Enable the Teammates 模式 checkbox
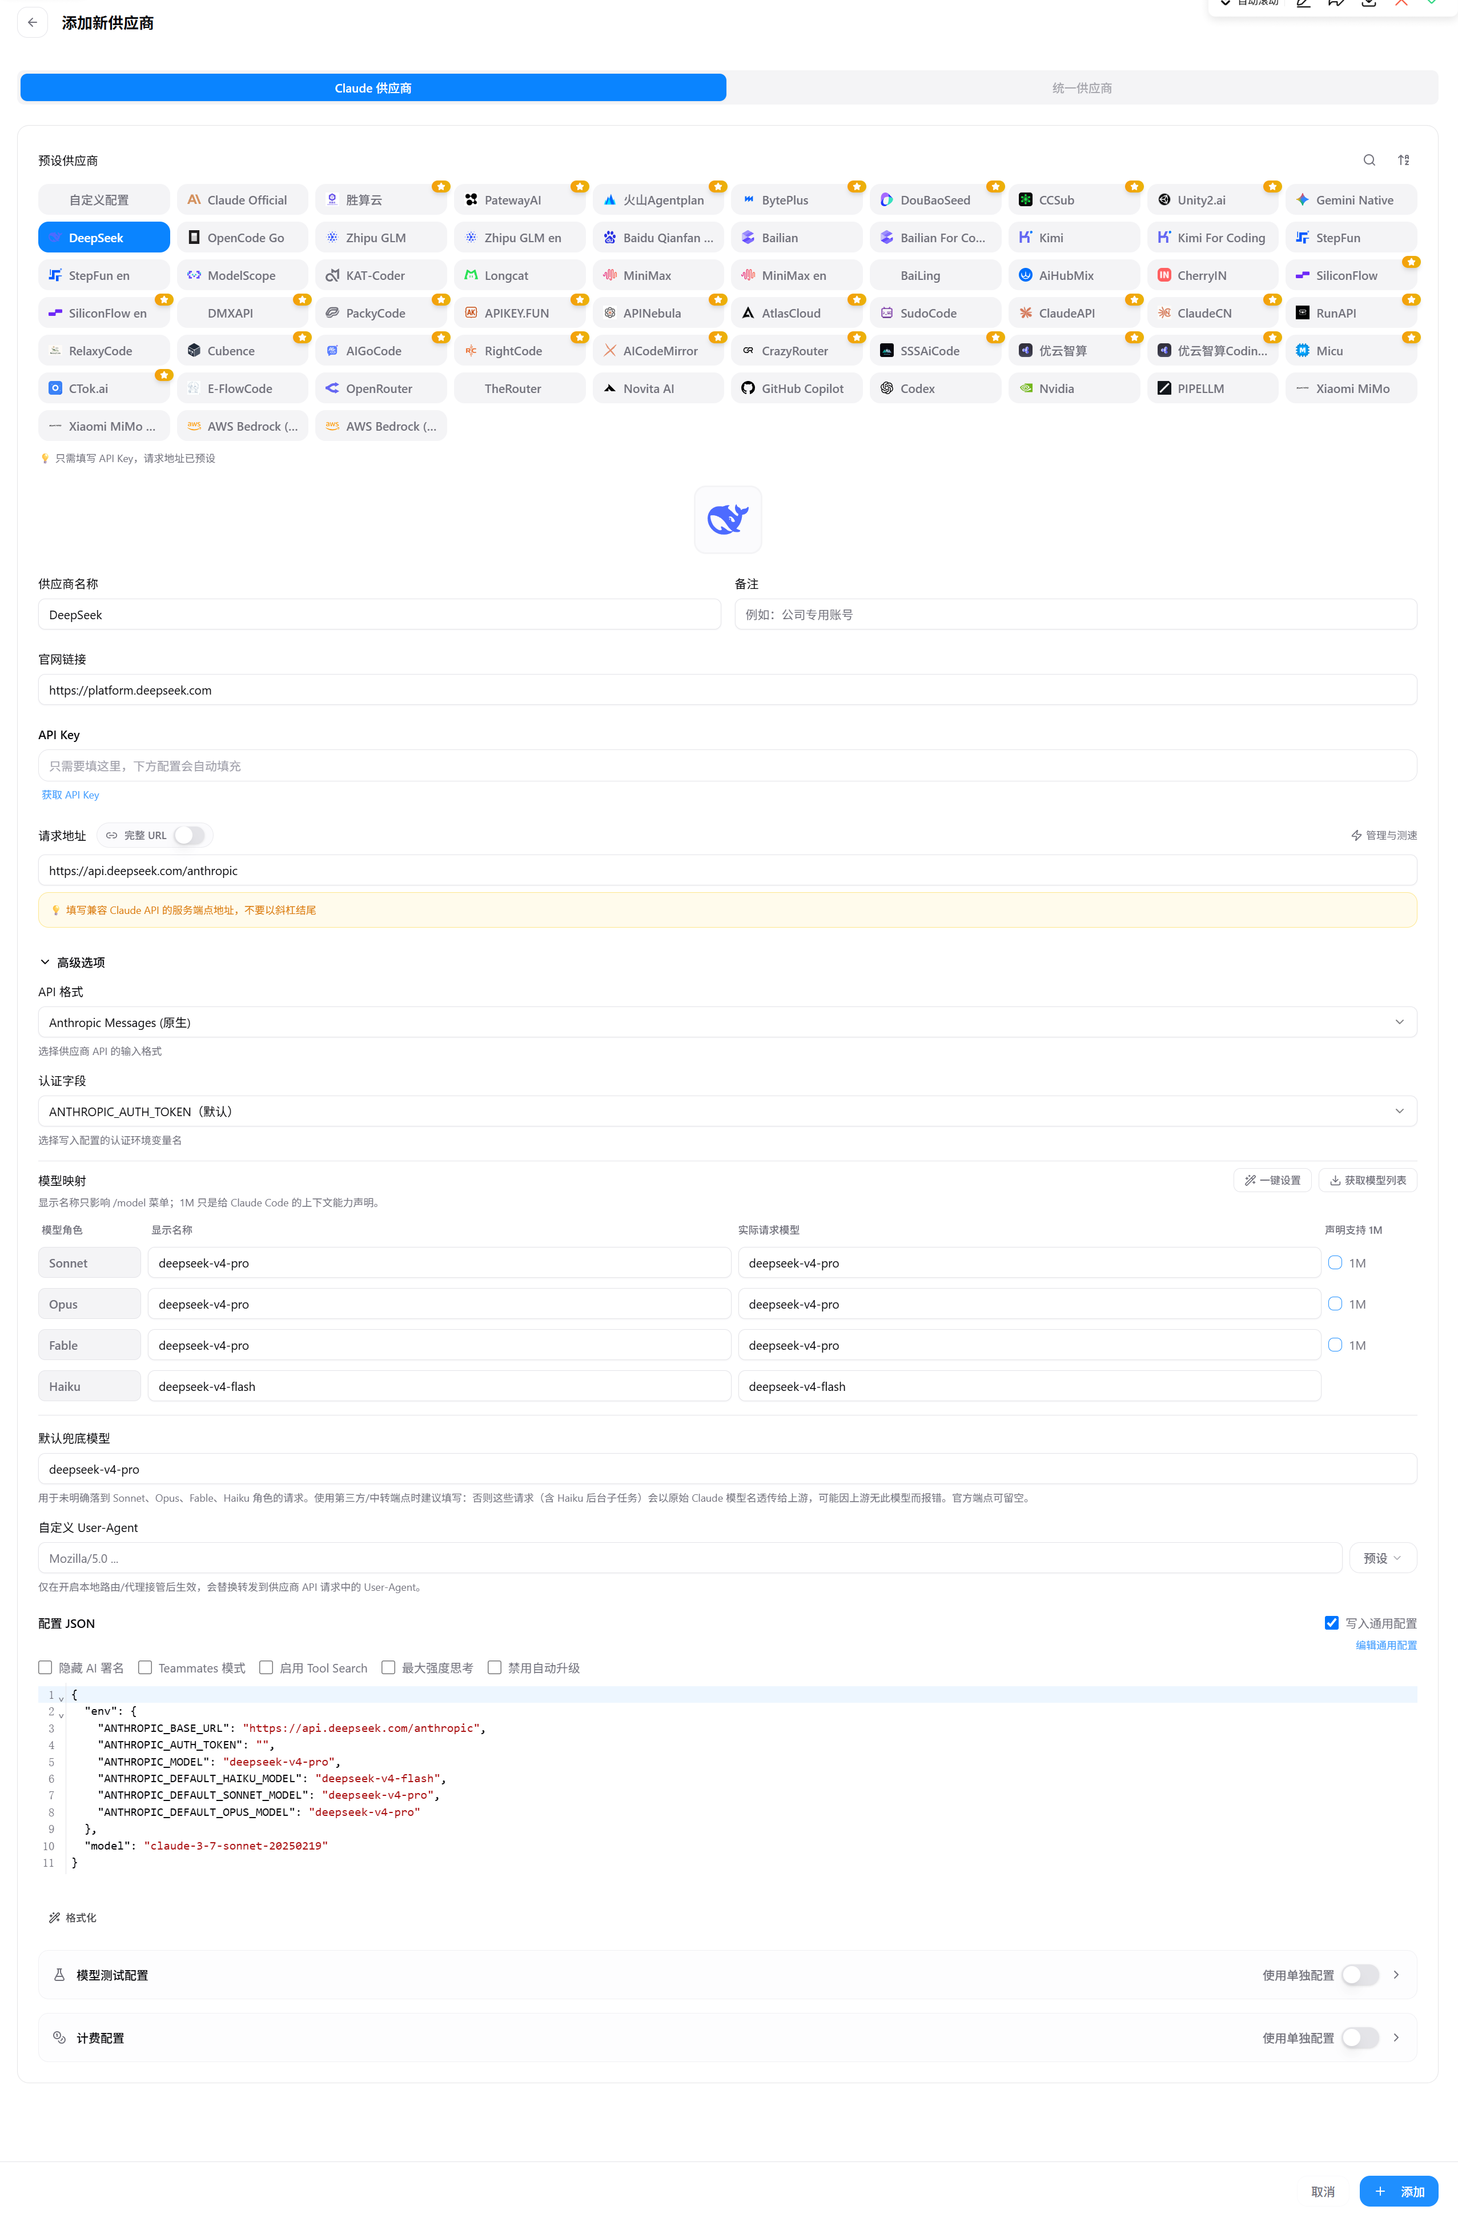The height and width of the screenshot is (2214, 1458). click(145, 1667)
